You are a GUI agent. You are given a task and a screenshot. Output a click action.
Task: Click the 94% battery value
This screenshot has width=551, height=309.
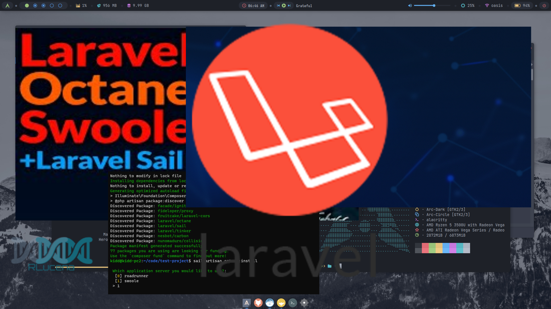pos(526,5)
